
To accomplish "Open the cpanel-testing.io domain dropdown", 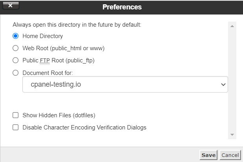I will (125, 84).
